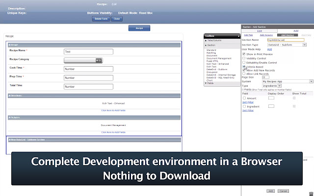Click the Add button at panel bottom

(270, 191)
